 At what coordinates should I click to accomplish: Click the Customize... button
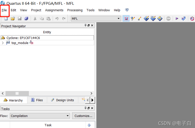click(x=83, y=116)
